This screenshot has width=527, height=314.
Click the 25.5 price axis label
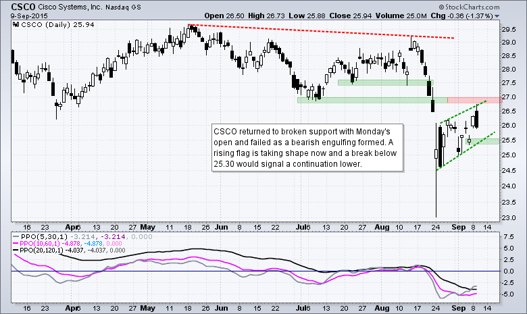(x=509, y=140)
